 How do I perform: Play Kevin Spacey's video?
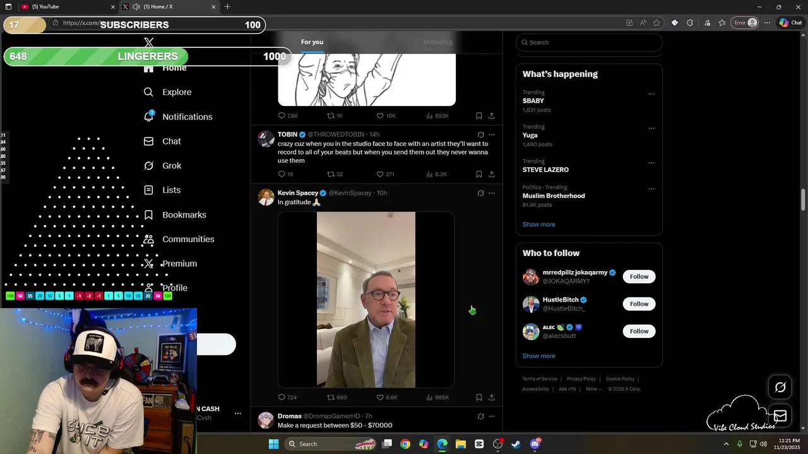(366, 300)
